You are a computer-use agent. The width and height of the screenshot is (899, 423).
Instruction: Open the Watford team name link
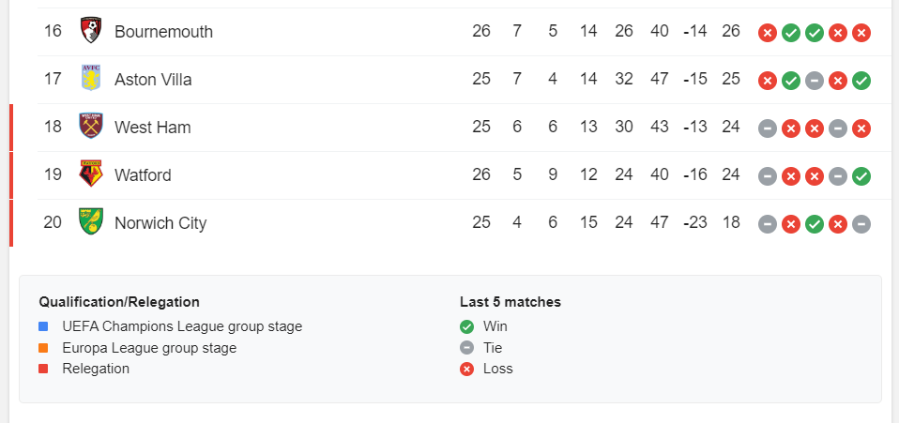click(143, 175)
